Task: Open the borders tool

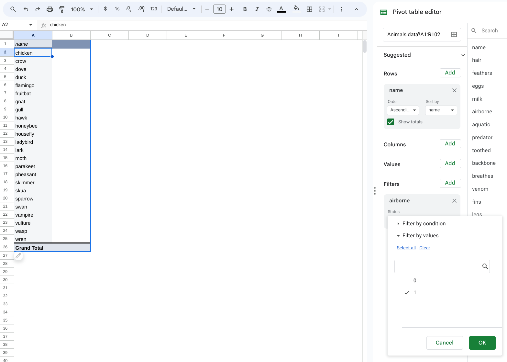Action: coord(309,9)
